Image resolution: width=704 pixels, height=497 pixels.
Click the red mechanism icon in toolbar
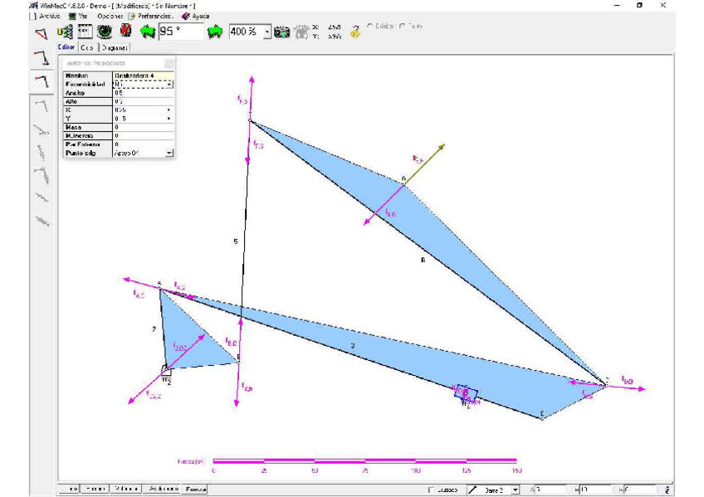coord(125,32)
